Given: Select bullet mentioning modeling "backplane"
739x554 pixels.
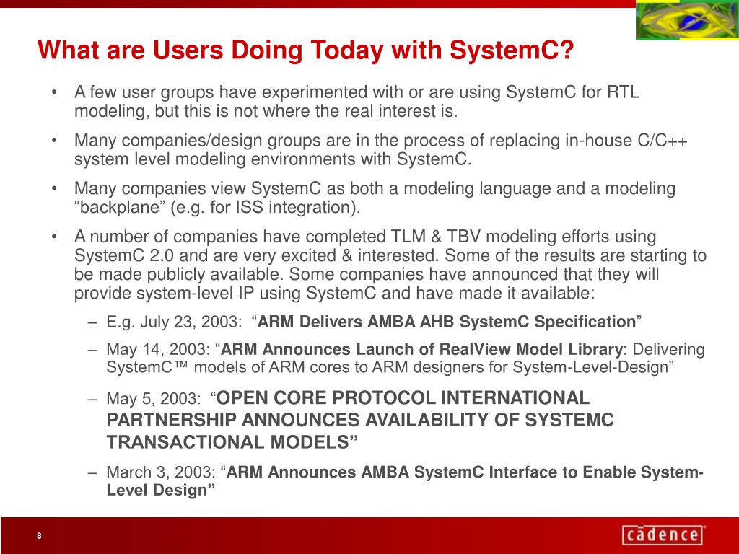Looking at the screenshot, I should pyautogui.click(x=375, y=198).
